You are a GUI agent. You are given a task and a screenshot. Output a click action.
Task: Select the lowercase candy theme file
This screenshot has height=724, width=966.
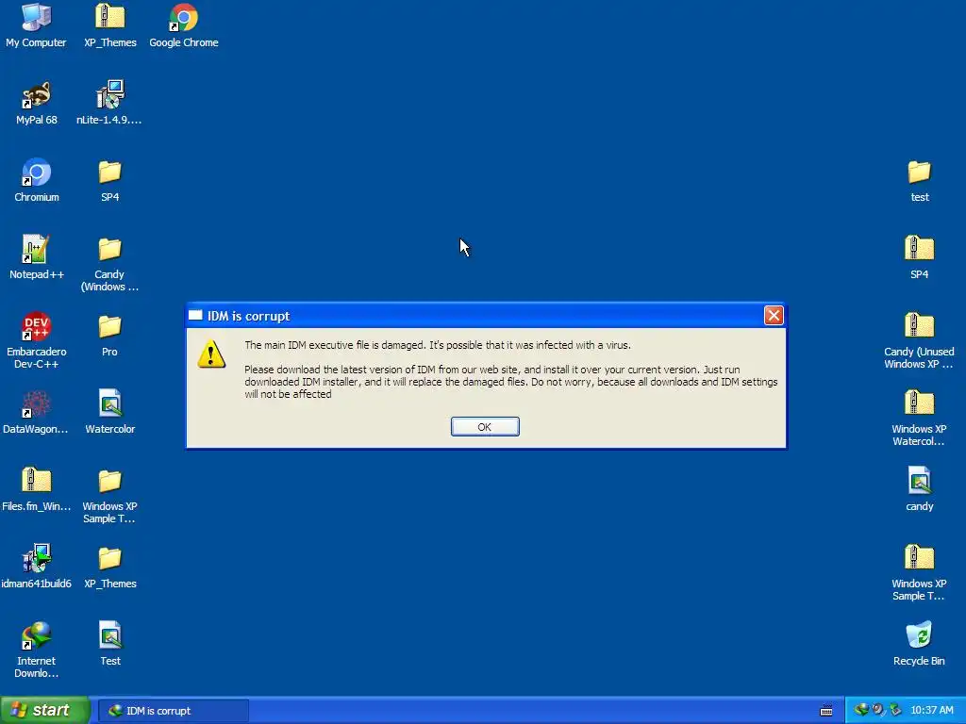(x=919, y=489)
